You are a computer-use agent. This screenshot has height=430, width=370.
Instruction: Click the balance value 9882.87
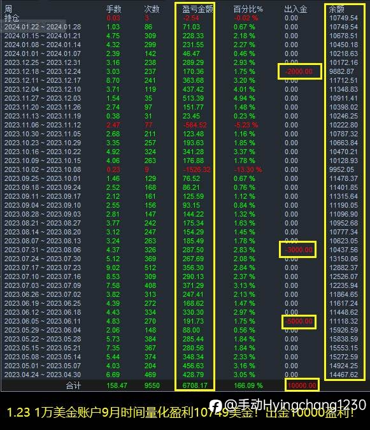[x=341, y=71]
